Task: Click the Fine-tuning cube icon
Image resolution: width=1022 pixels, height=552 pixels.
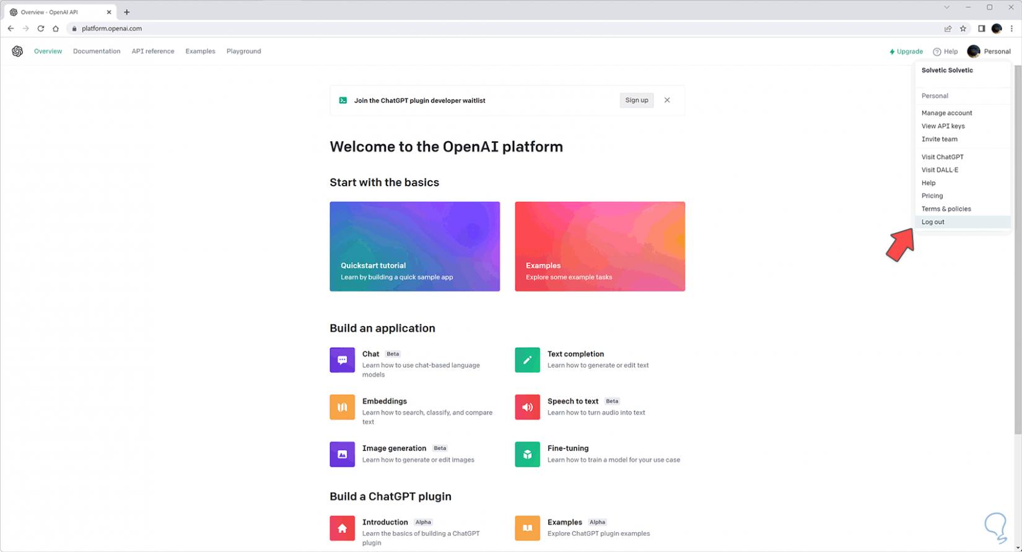Action: [527, 454]
